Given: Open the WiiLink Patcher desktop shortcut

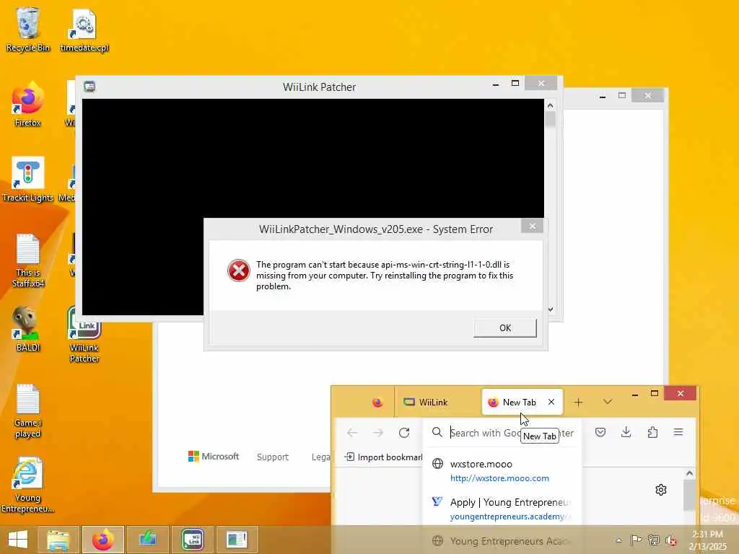Looking at the screenshot, I should tap(84, 335).
